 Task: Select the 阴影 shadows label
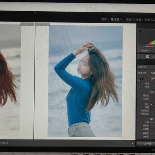[x=147, y=107]
